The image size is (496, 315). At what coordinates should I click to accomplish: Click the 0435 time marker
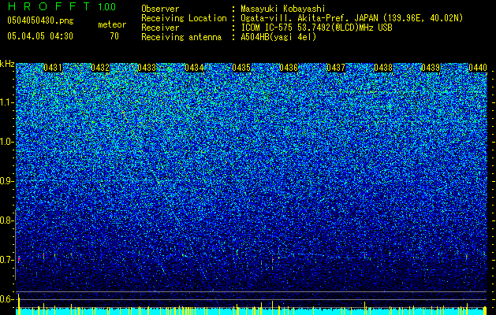point(241,68)
